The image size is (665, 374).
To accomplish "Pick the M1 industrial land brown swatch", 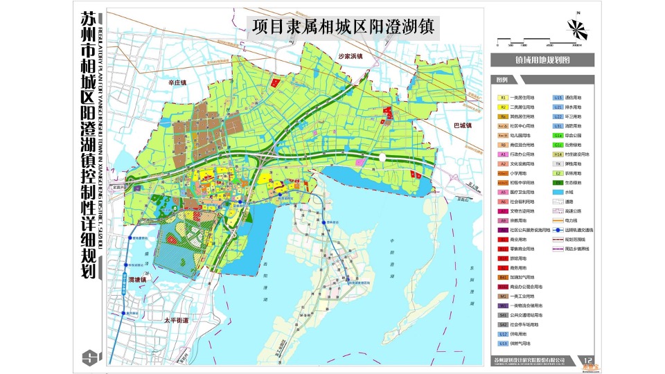I will (504, 296).
